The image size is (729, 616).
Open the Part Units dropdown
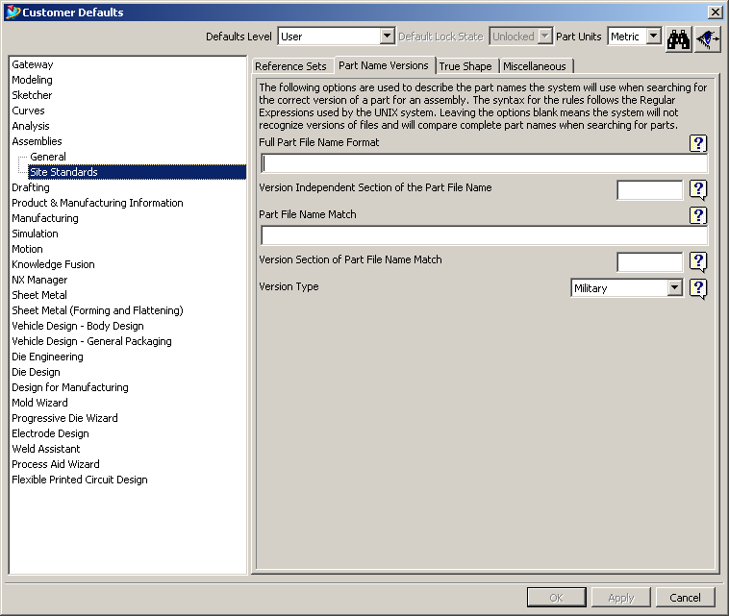click(x=654, y=36)
